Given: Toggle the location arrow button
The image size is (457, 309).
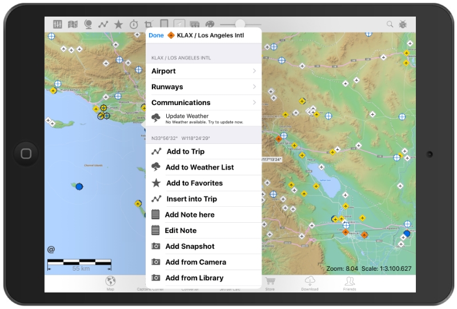Looking at the screenshot, I should click(179, 24).
